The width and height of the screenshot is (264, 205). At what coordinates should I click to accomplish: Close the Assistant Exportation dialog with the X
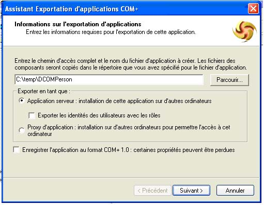[253, 9]
